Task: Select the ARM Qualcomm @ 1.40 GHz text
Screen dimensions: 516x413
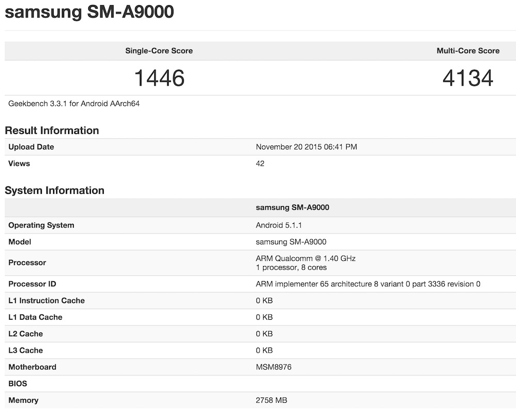Action: click(305, 258)
